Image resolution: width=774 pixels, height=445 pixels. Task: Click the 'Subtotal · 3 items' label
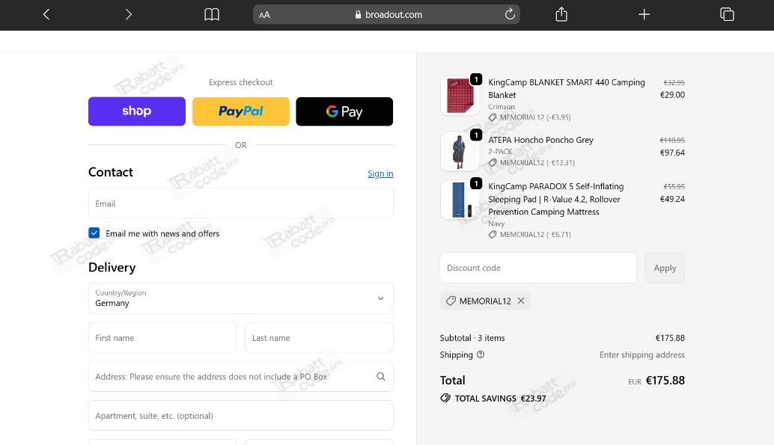click(472, 338)
